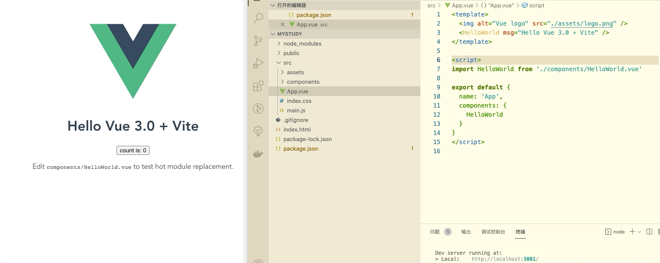
Task: Open the Source Control view
Action: [x=258, y=41]
